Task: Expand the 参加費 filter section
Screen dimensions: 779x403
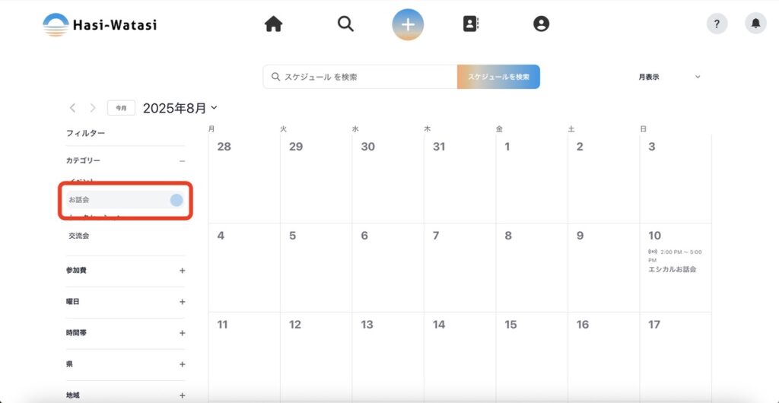Action: click(182, 271)
